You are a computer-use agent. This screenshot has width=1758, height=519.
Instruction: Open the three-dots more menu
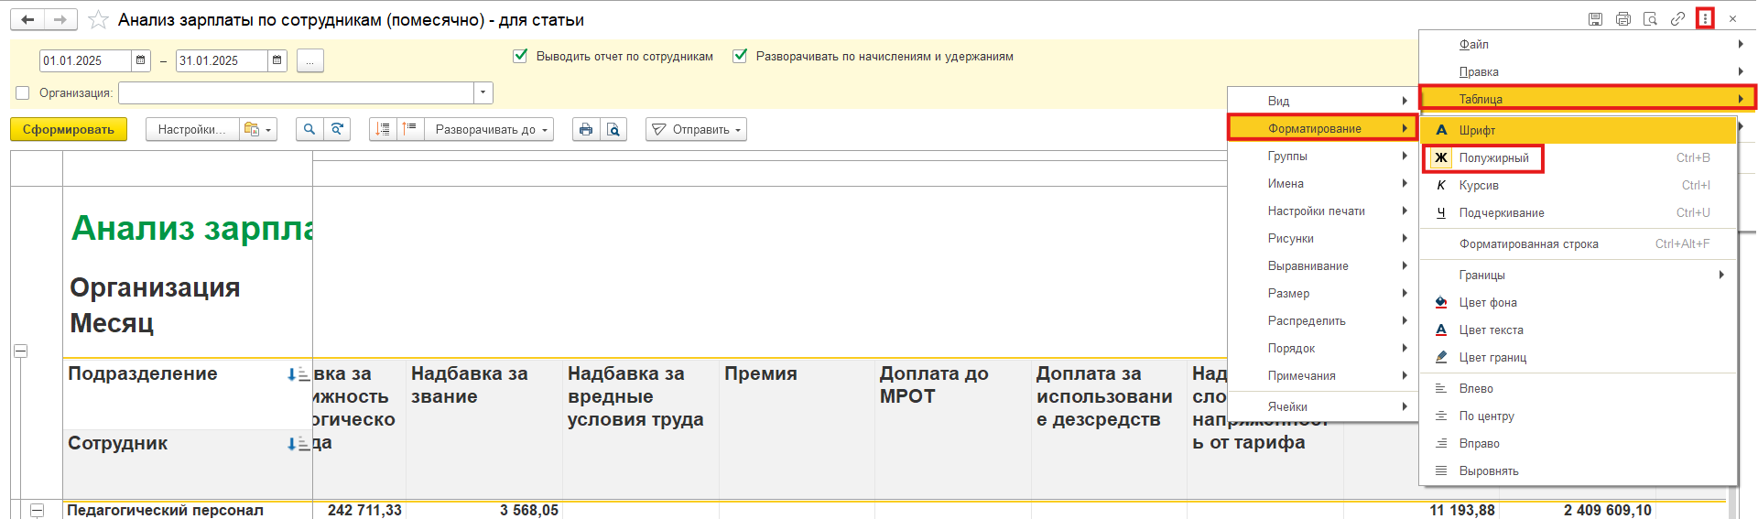[1705, 18]
